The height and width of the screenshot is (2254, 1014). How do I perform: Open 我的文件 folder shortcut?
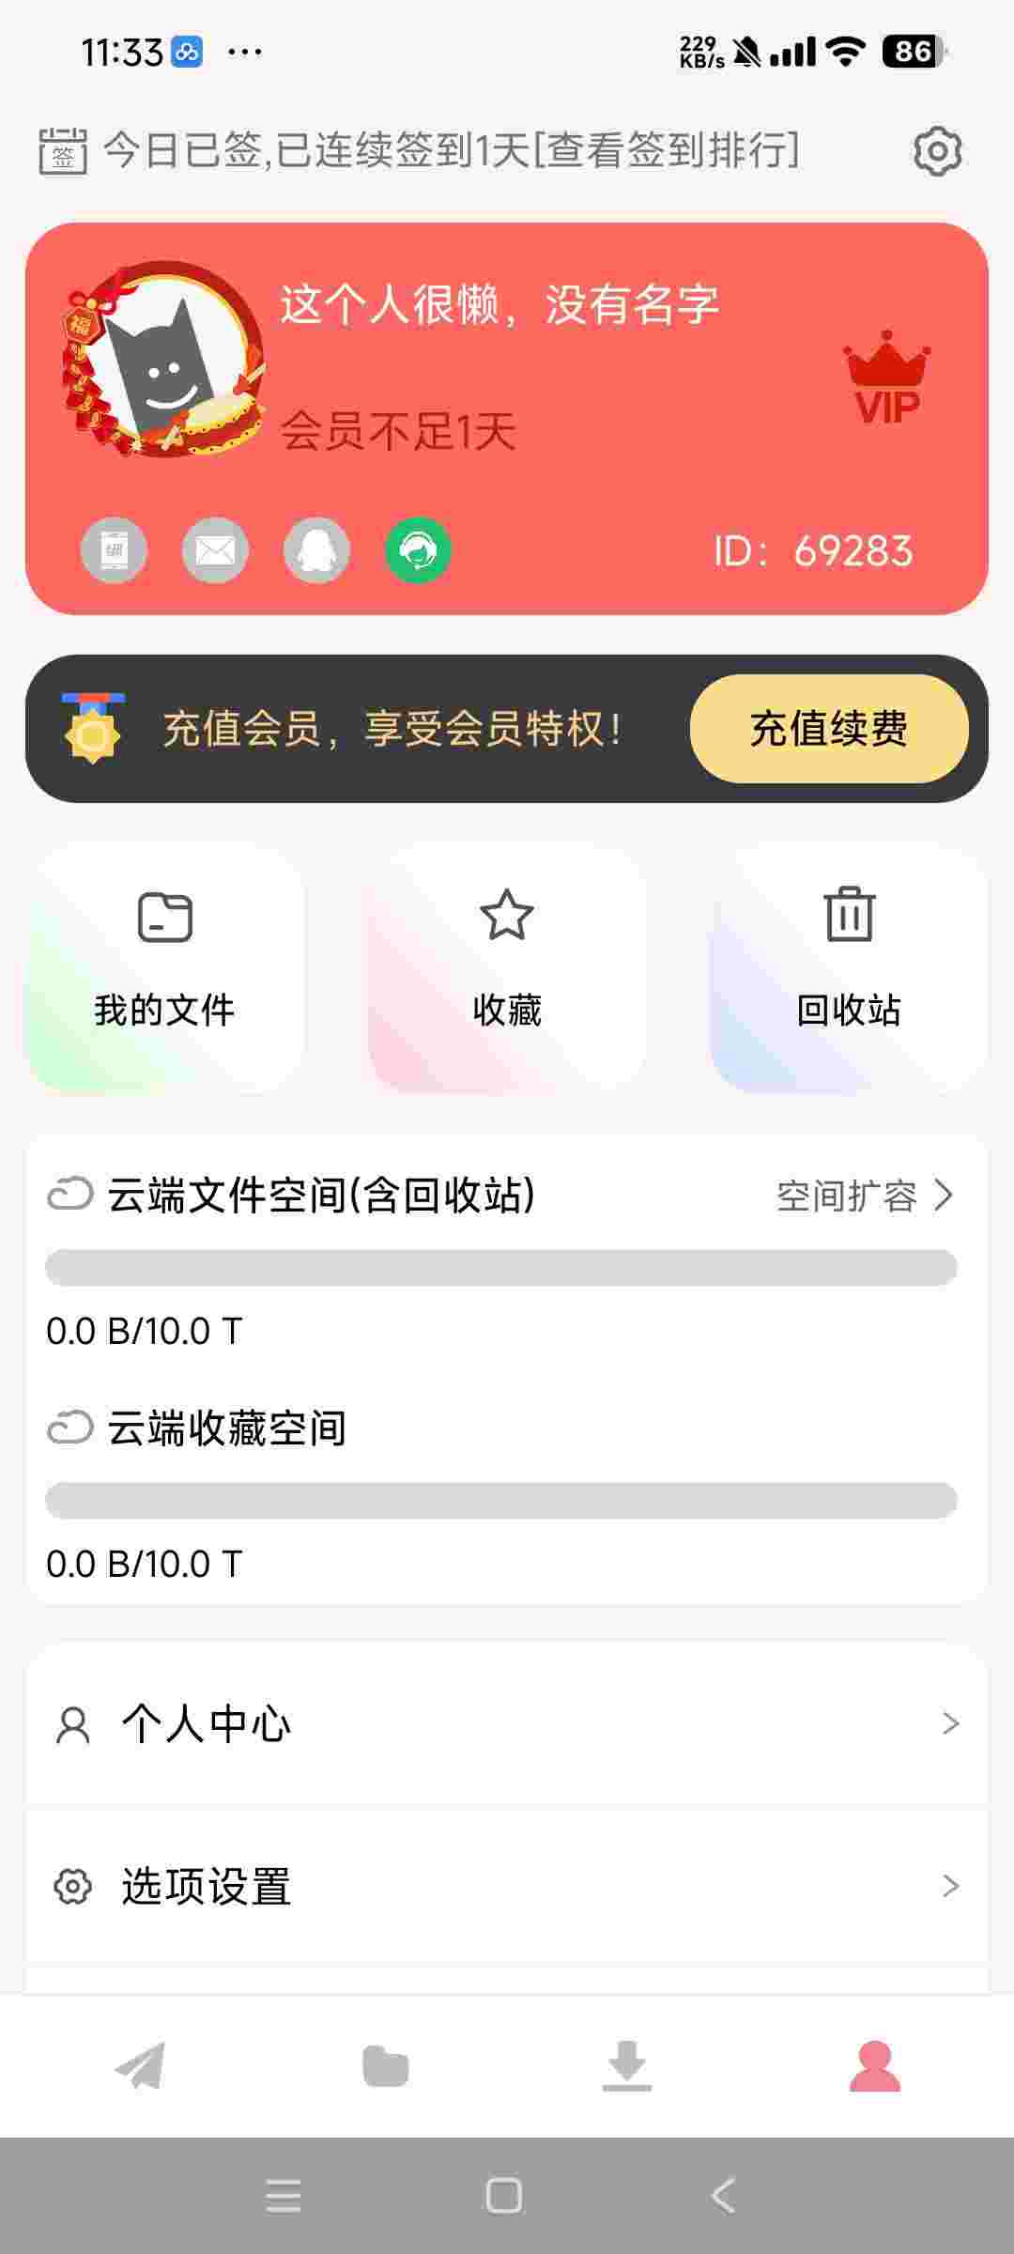coord(164,967)
